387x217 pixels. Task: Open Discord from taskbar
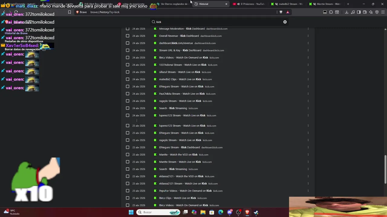[x=229, y=212]
